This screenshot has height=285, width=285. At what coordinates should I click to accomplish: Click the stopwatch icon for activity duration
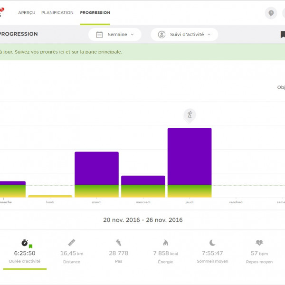click(25, 243)
